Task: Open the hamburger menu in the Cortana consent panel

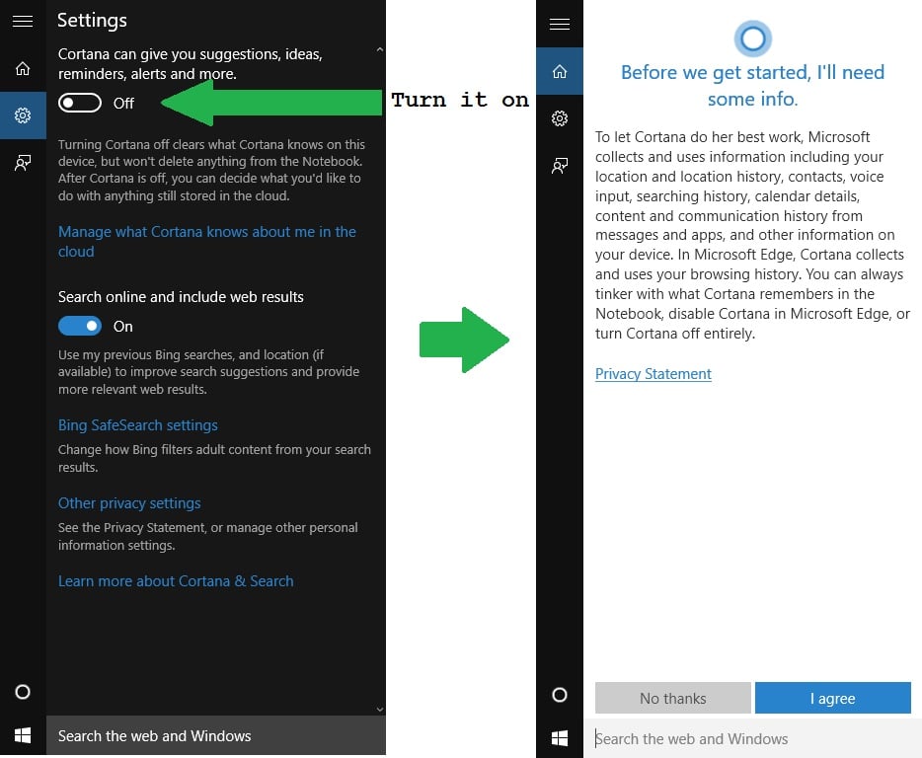Action: pos(559,24)
